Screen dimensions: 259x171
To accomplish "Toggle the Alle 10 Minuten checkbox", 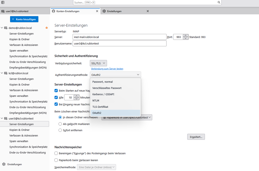I will [x=56, y=98].
